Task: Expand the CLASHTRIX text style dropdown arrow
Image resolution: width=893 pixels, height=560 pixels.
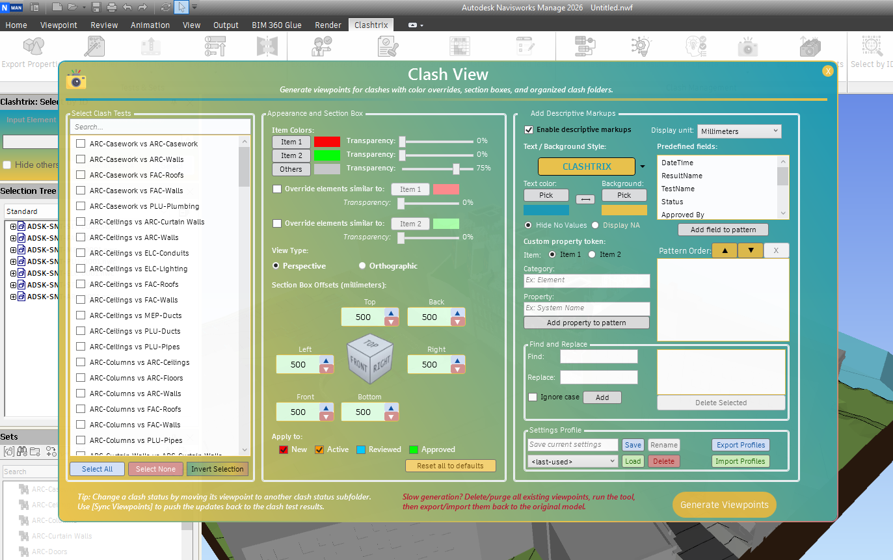Action: (x=643, y=167)
